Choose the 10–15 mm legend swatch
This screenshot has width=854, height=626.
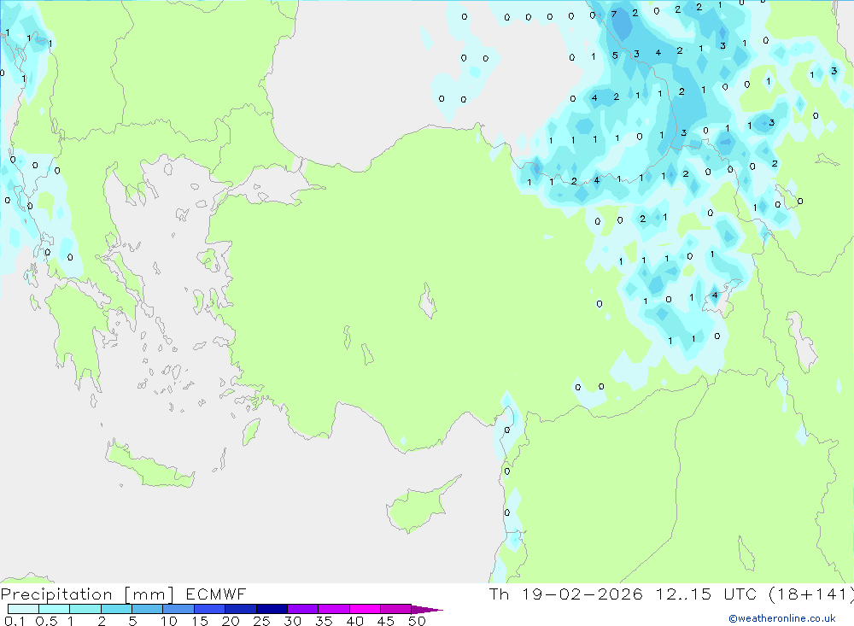coord(178,609)
